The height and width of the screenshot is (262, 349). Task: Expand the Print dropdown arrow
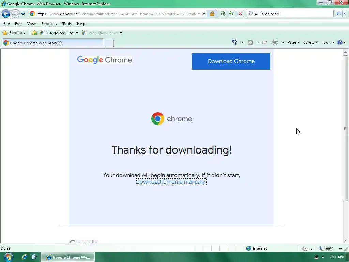pos(283,42)
